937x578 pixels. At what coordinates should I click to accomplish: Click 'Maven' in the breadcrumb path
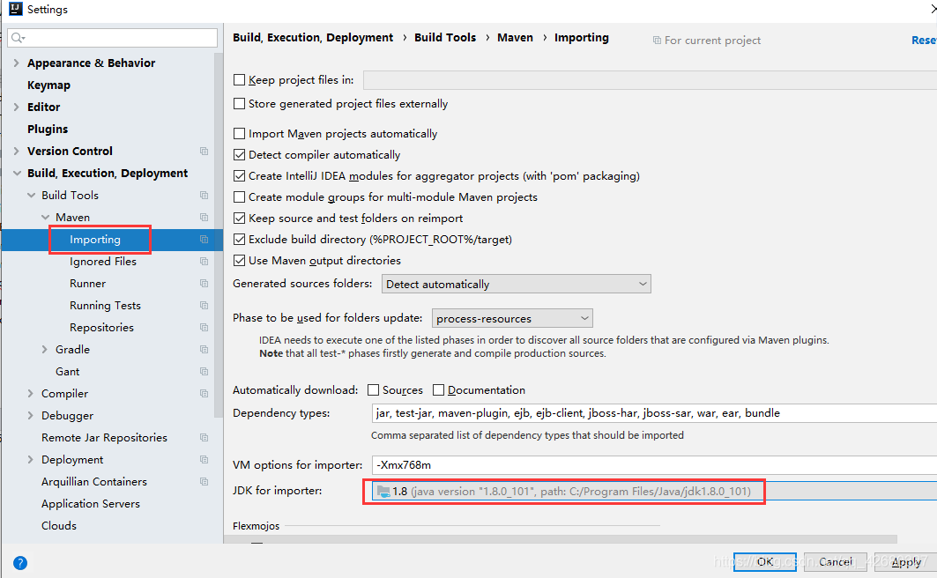(x=515, y=38)
